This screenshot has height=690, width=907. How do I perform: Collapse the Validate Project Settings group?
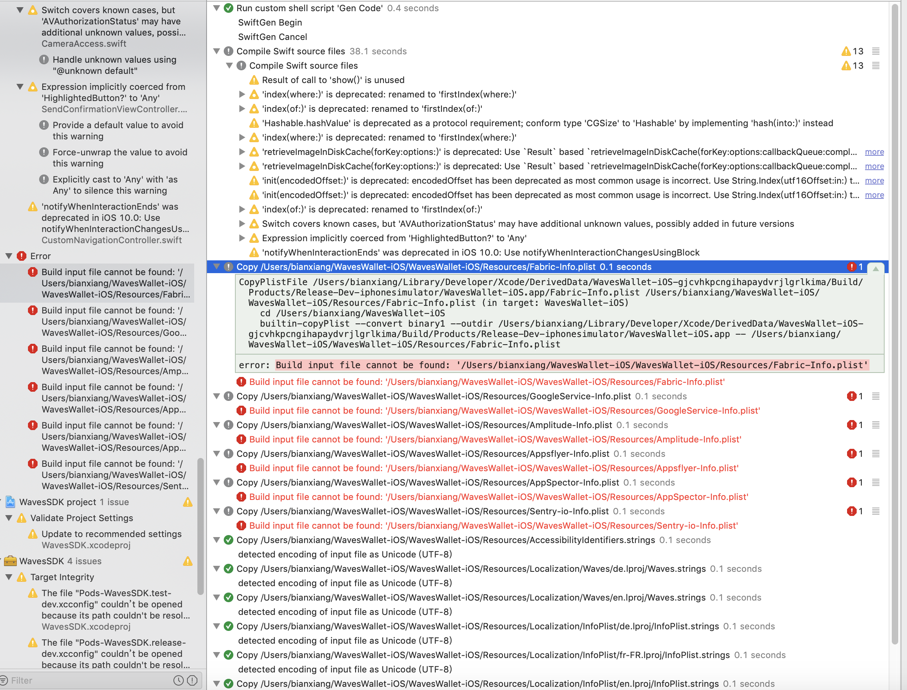(9, 518)
